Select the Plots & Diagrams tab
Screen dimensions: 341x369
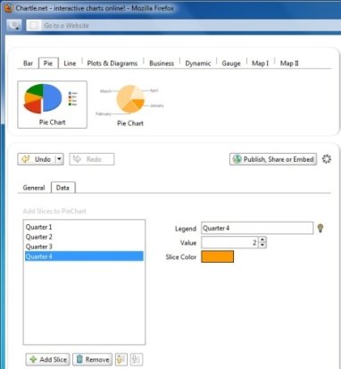(112, 63)
